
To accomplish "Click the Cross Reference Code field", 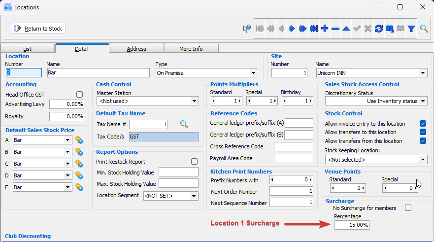I will 294,146.
